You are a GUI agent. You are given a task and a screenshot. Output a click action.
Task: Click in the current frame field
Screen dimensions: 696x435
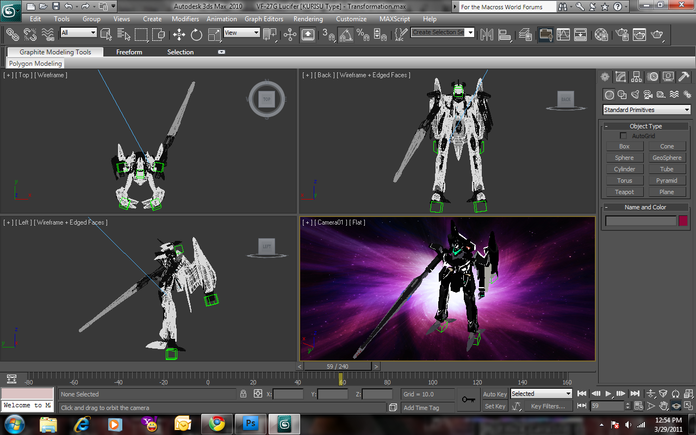[x=607, y=406]
